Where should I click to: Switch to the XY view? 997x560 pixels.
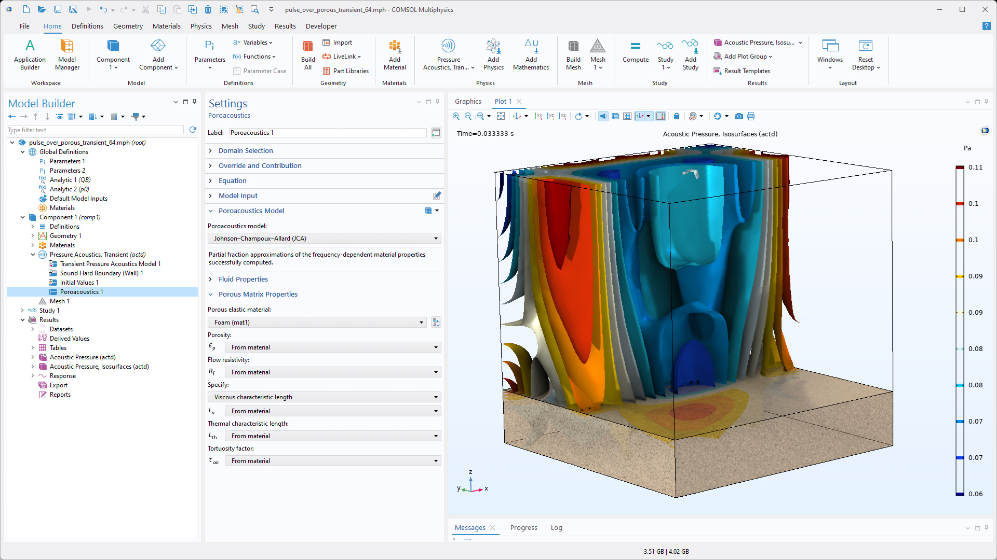538,116
